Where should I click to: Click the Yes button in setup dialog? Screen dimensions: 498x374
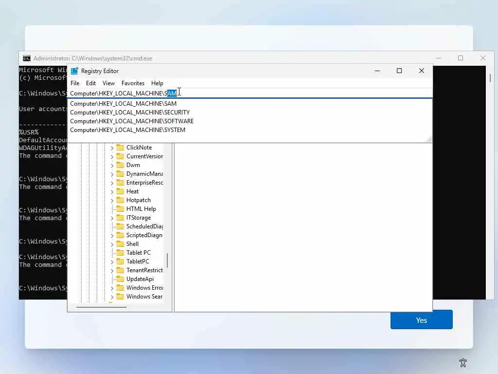[422, 320]
